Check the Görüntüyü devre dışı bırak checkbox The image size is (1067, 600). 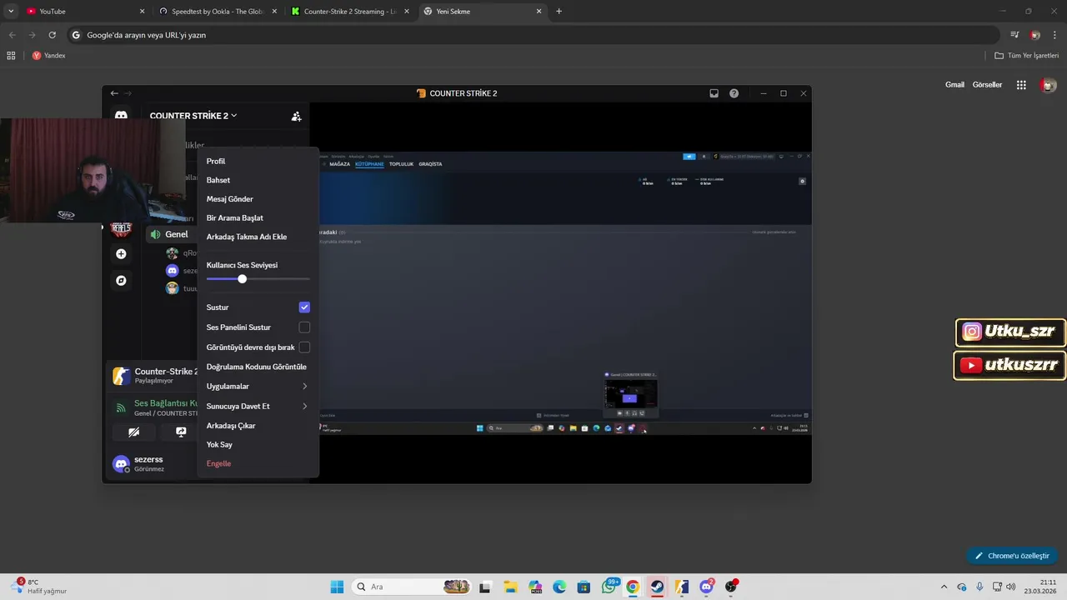pos(304,347)
